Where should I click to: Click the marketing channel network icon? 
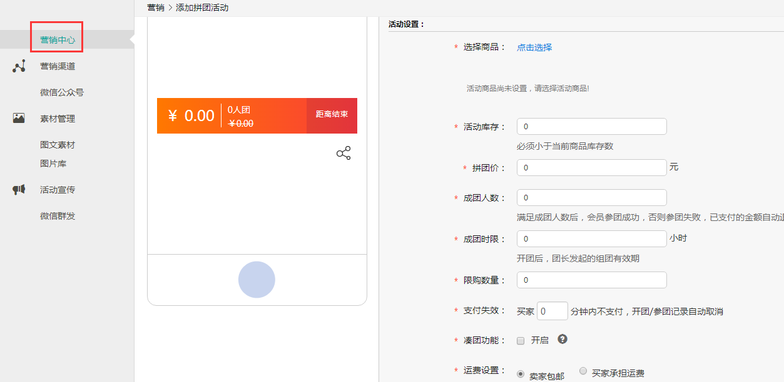click(19, 66)
